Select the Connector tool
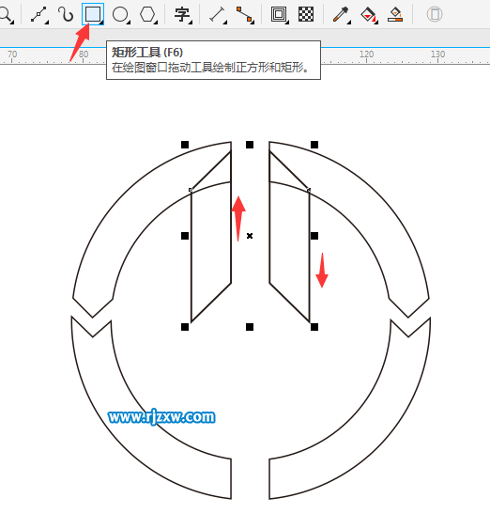Viewport: 490px width, 529px height. (x=244, y=14)
